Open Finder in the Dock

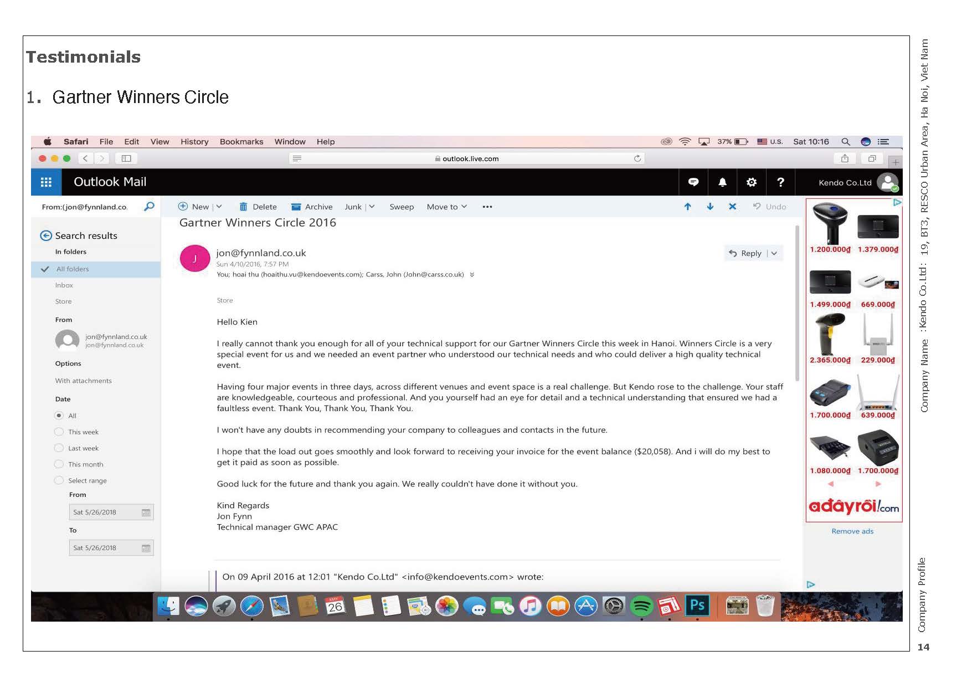(x=168, y=607)
